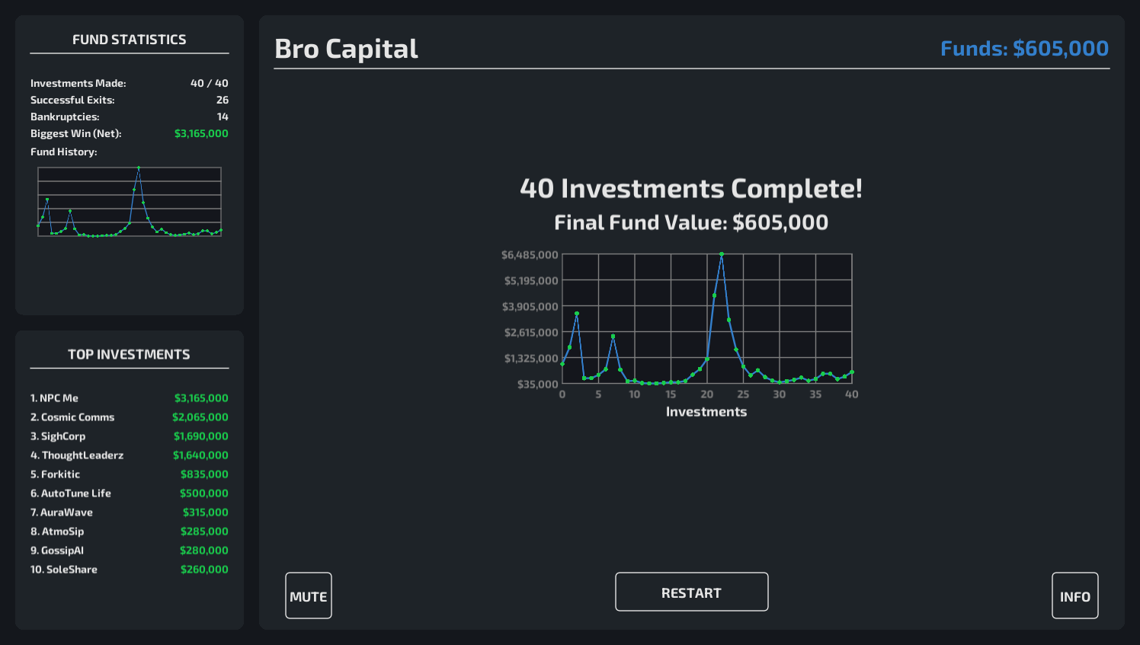This screenshot has height=645, width=1140.
Task: Click the Fund History mini chart
Action: [x=130, y=202]
